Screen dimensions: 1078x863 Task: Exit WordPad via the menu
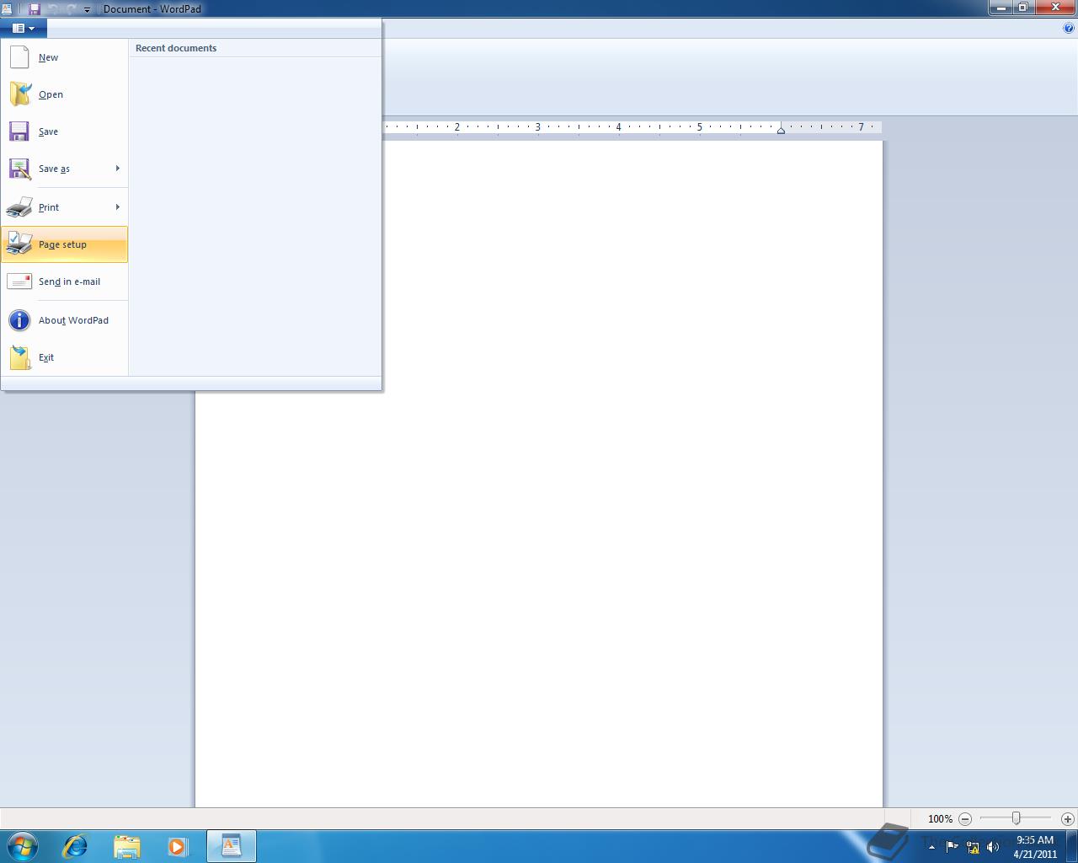click(x=64, y=357)
